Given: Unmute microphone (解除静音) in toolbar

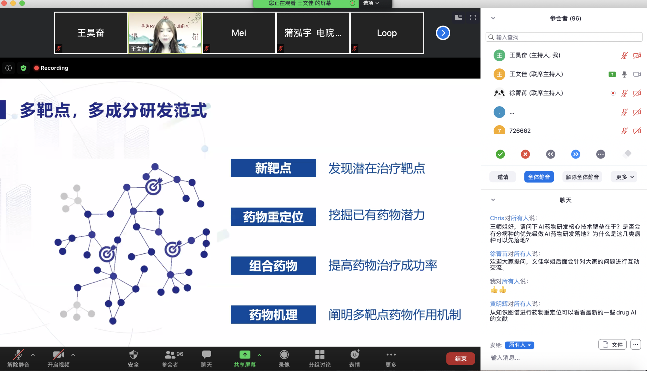Looking at the screenshot, I should click(x=18, y=355).
